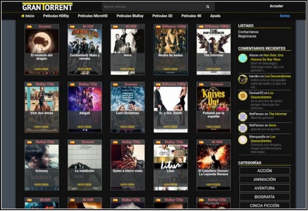
Task: Open The Informer movie poster
Action: coord(213,50)
